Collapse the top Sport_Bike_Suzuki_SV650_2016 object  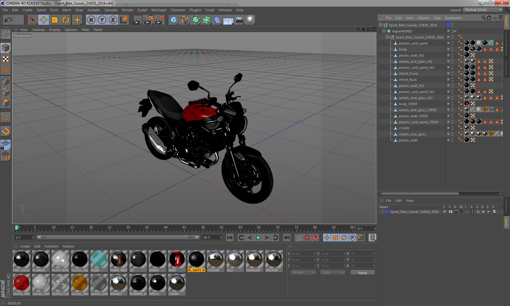tap(381, 25)
